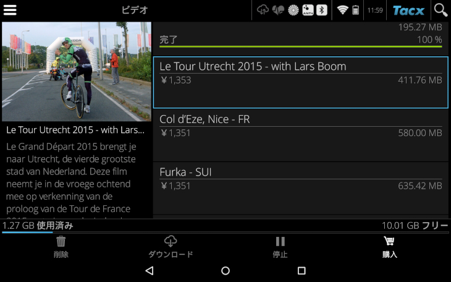Click the Tacx logo
451x282 pixels.
pyautogui.click(x=408, y=11)
